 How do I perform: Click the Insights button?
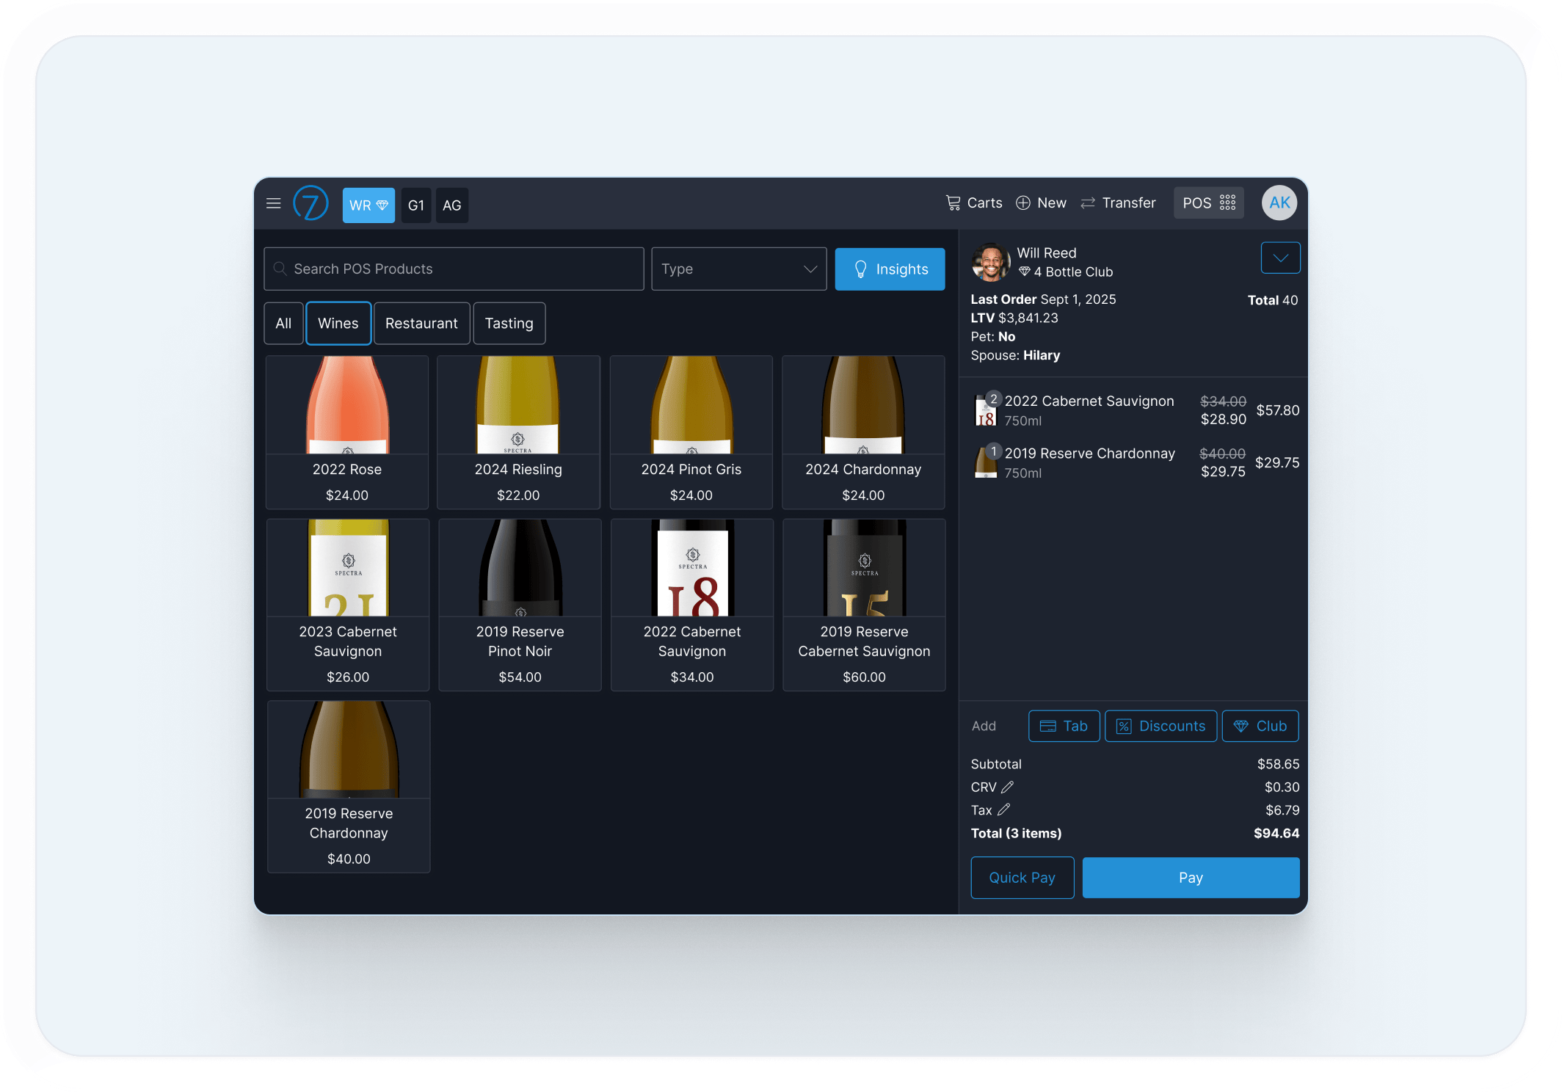tap(890, 269)
